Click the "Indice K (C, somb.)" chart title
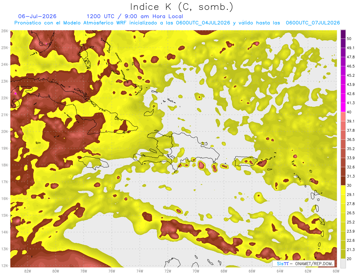 point(182,7)
